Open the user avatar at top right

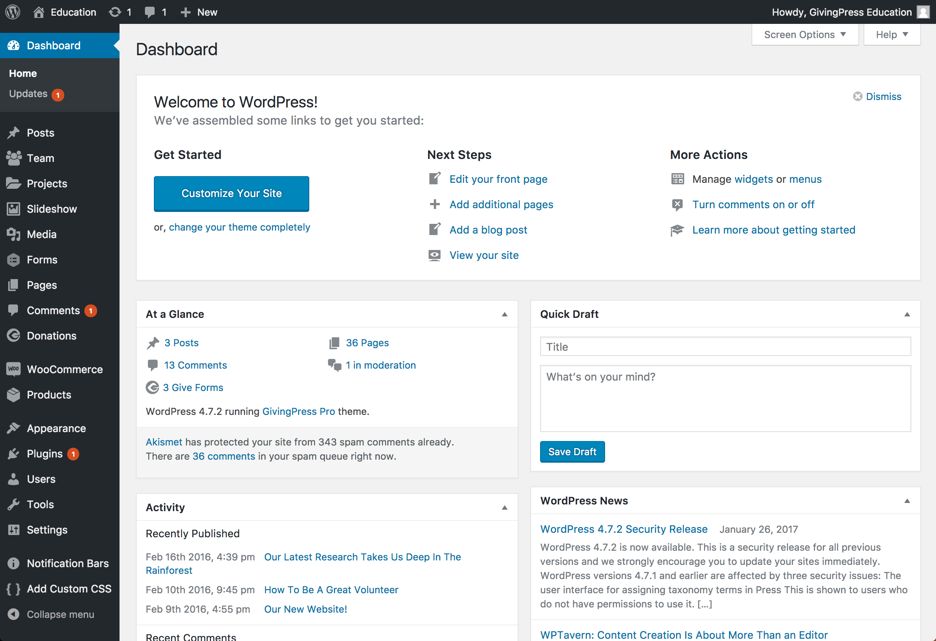[923, 12]
